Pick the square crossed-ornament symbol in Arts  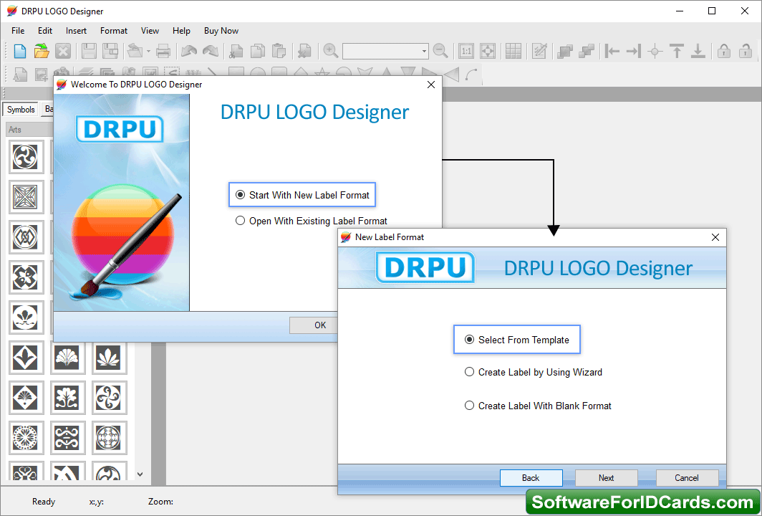point(26,197)
